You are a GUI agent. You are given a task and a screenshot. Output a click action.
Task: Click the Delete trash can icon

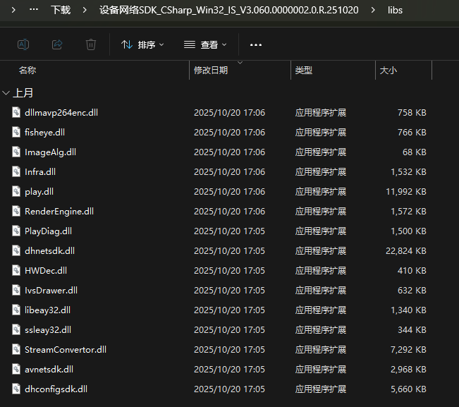click(91, 44)
